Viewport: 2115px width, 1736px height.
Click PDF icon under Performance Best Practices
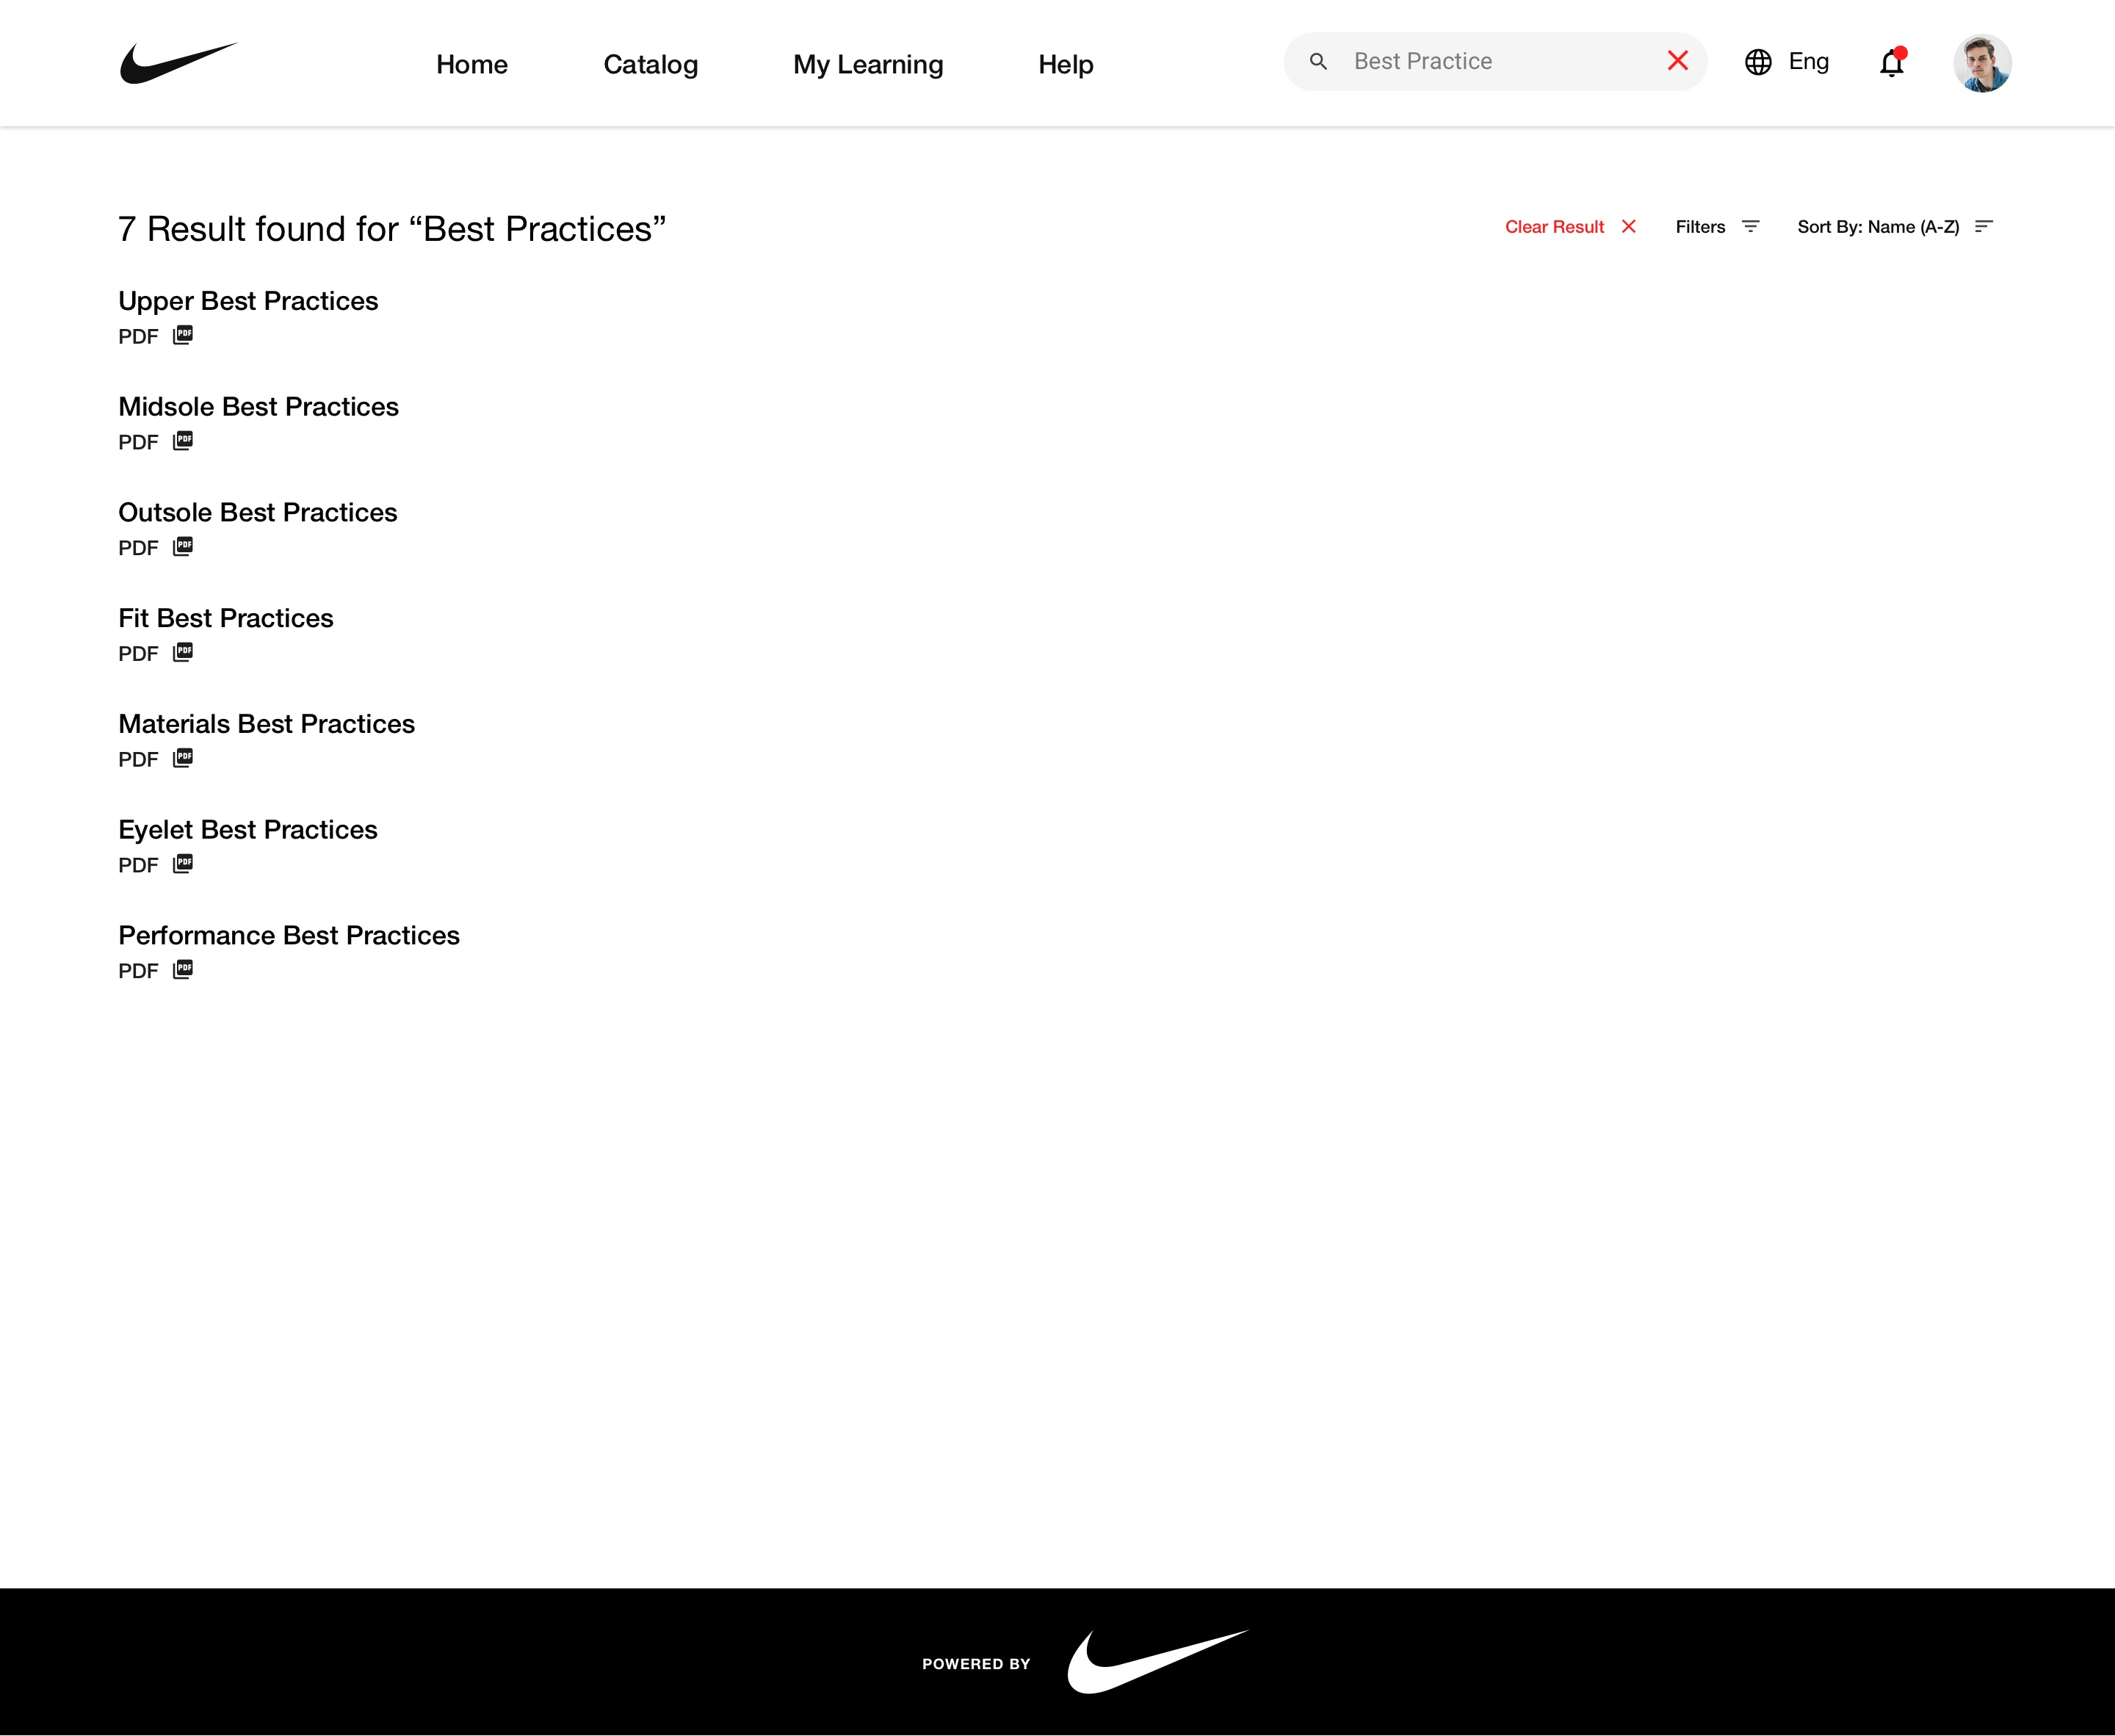(183, 970)
